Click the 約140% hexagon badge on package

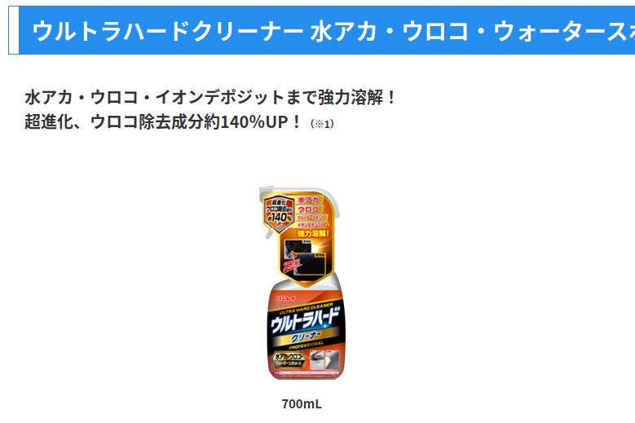279,214
